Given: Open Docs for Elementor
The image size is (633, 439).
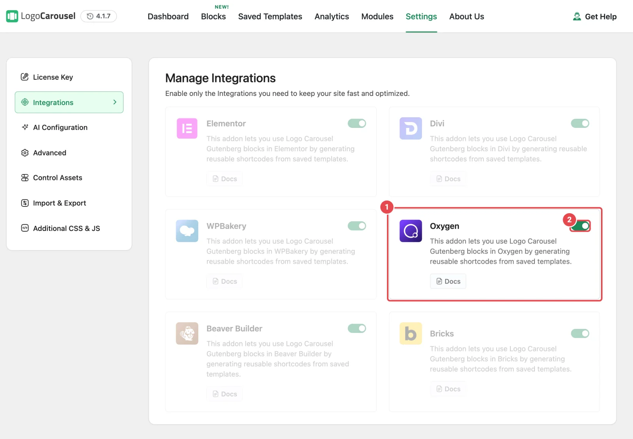Looking at the screenshot, I should pos(224,179).
